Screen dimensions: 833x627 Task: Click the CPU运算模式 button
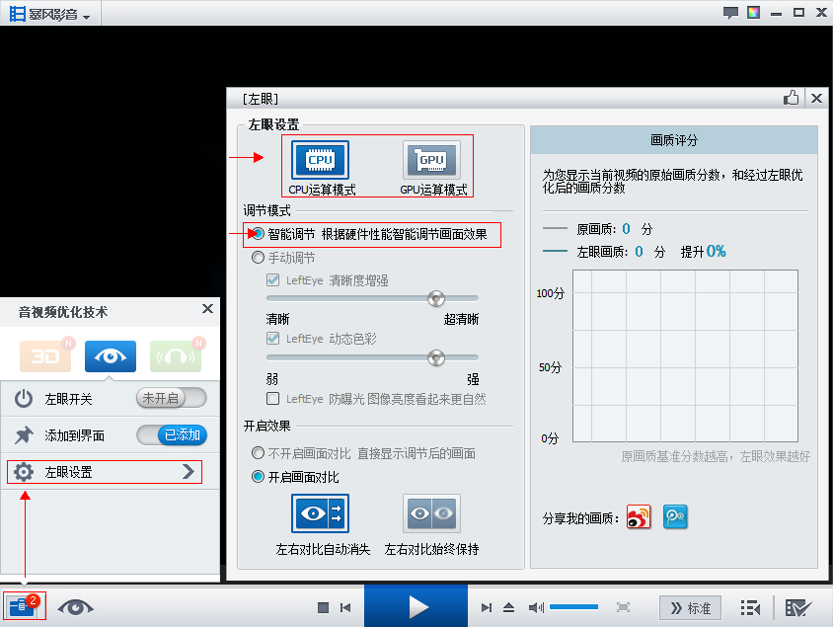(x=320, y=162)
